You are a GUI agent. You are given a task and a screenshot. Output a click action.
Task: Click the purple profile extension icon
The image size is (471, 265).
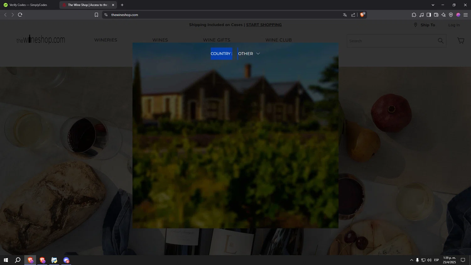458,15
